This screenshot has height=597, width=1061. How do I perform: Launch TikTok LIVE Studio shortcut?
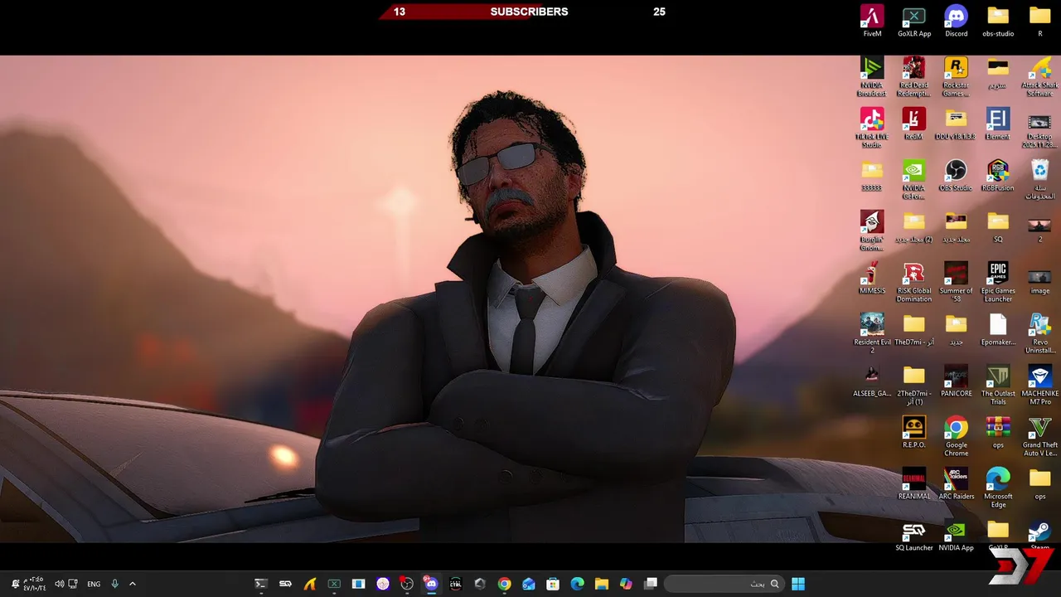tap(872, 128)
